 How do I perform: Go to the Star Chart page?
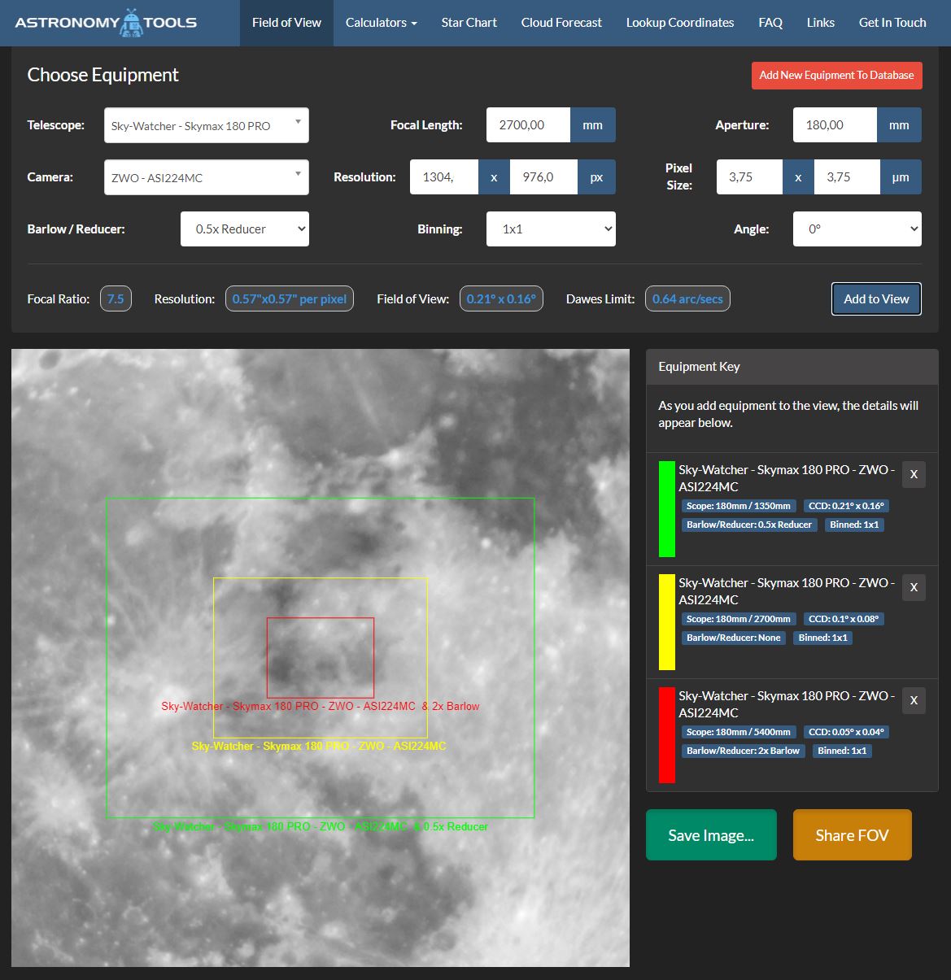pos(469,23)
